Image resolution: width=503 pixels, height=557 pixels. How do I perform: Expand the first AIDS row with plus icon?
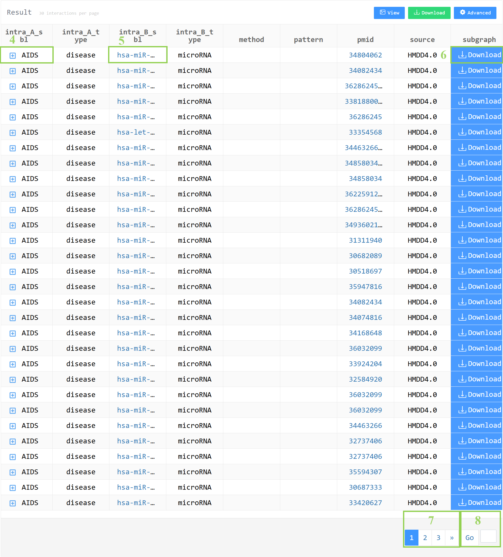(13, 55)
